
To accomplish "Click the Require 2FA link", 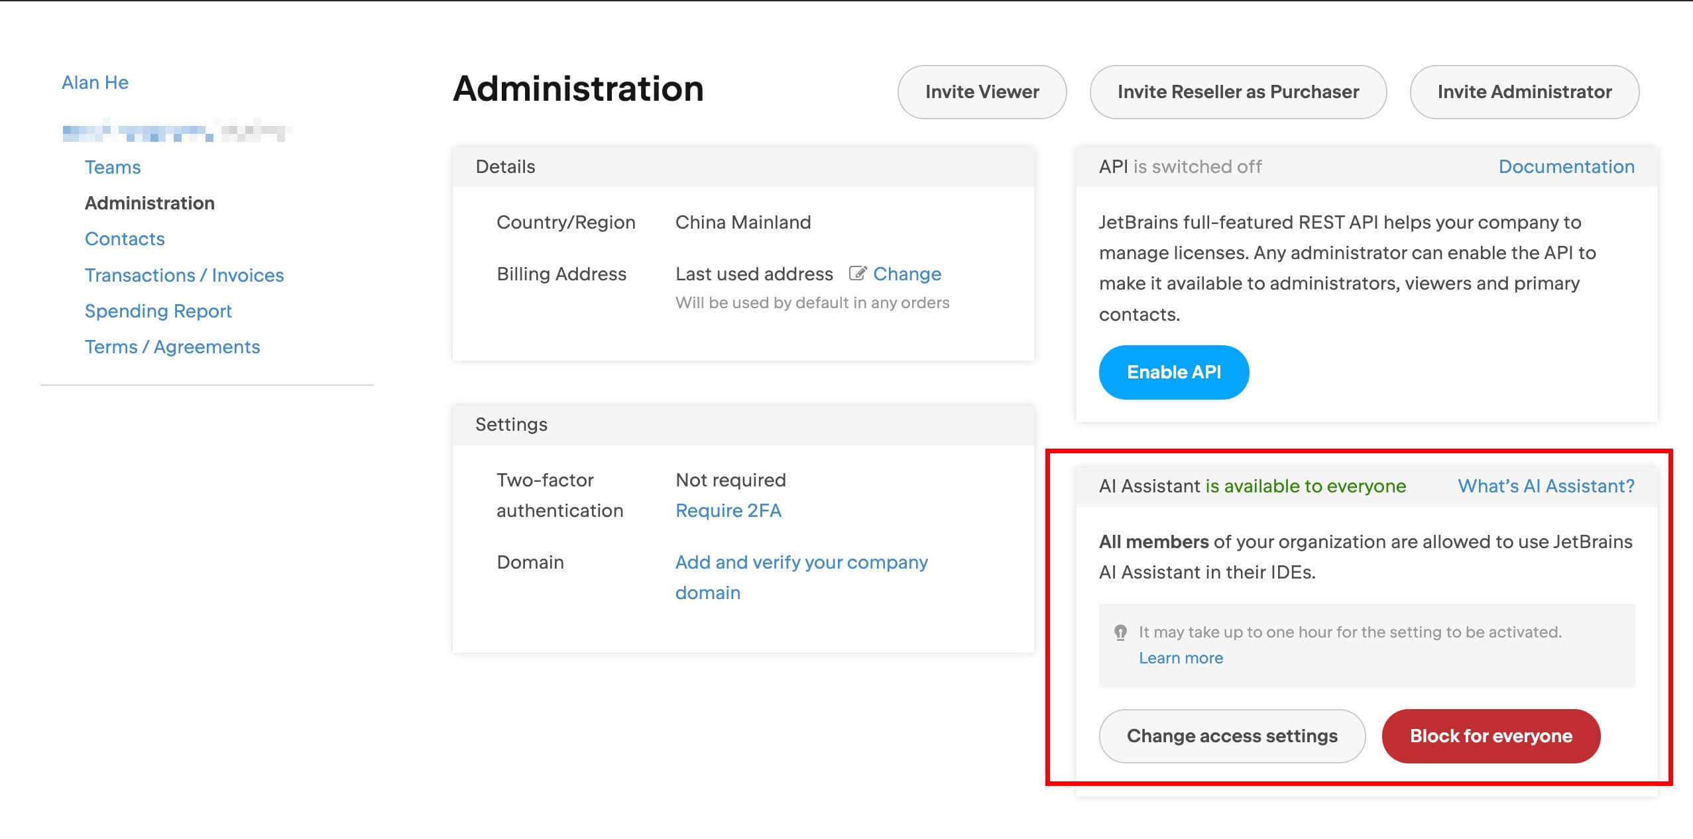I will click(729, 510).
